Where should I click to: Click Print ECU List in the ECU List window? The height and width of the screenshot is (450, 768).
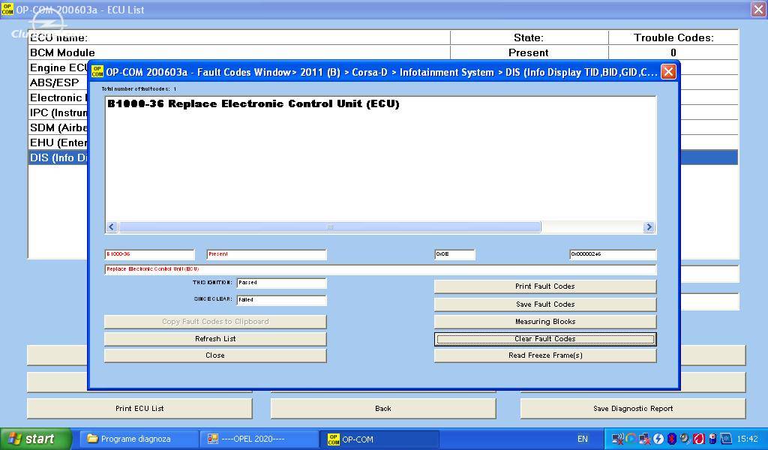[139, 409]
